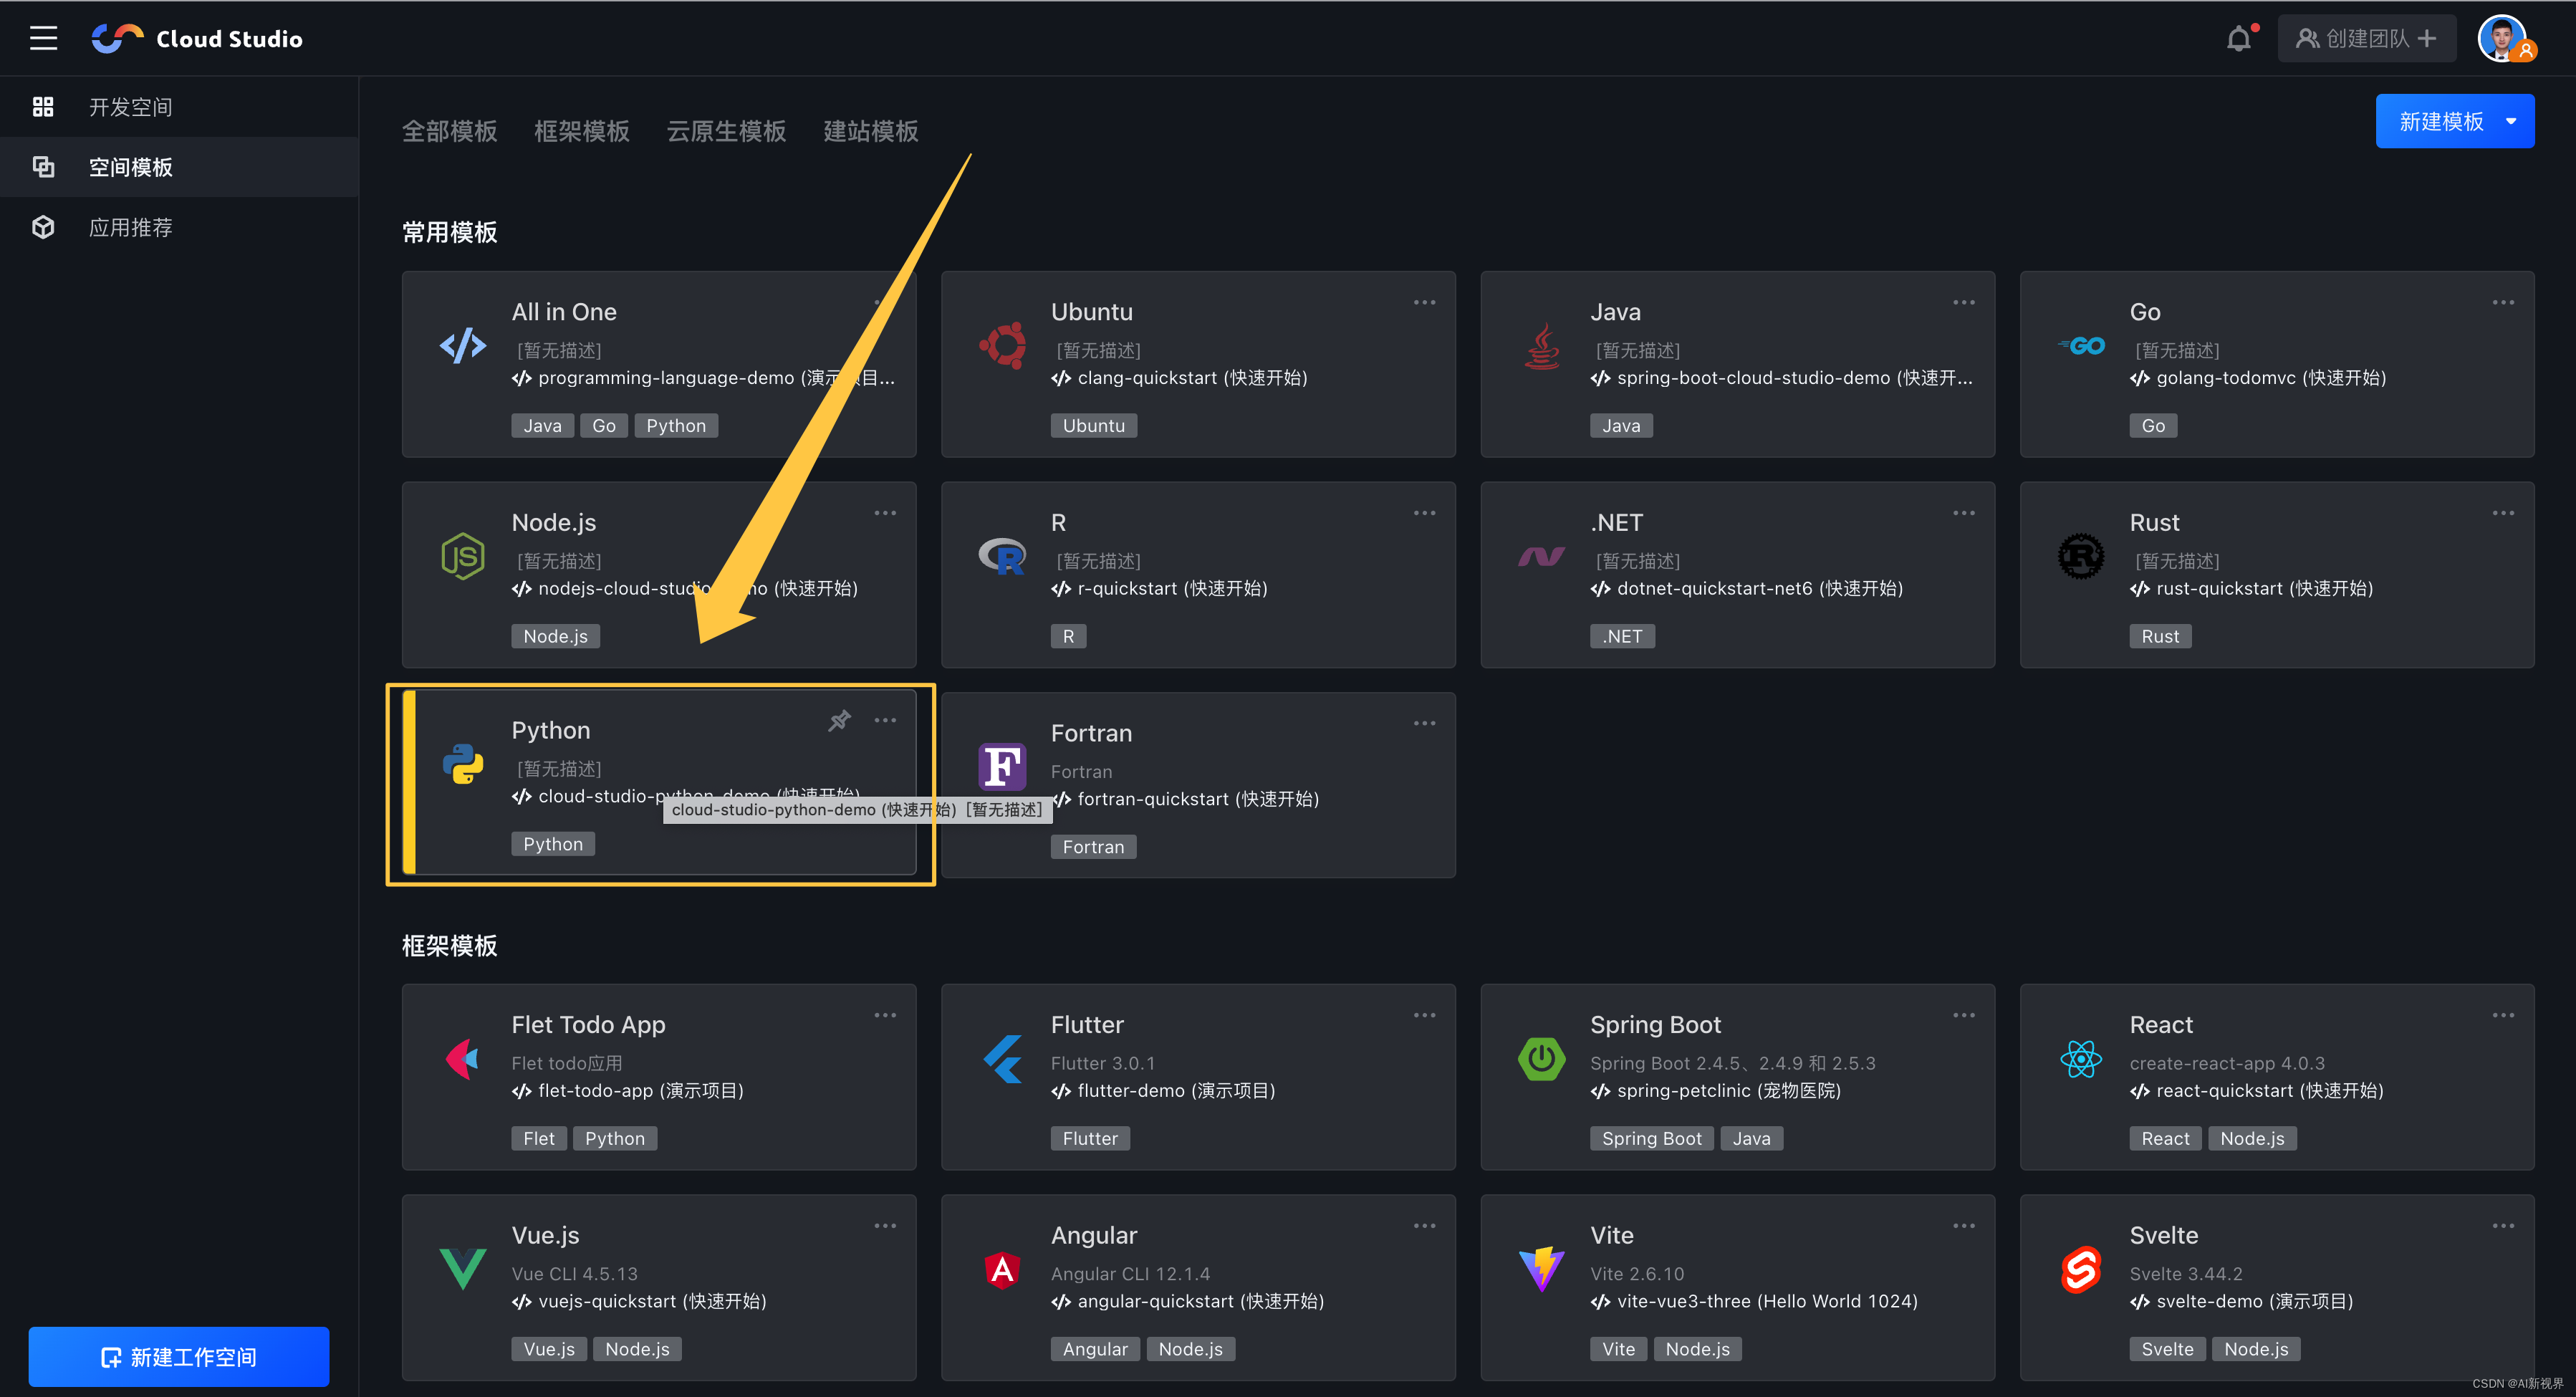The image size is (2576, 1397).
Task: Open 开发空间 in the sidebar
Action: click(130, 107)
